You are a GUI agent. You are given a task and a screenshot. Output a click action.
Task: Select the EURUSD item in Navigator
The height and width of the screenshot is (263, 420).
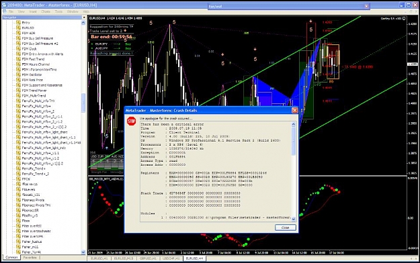pos(28,28)
